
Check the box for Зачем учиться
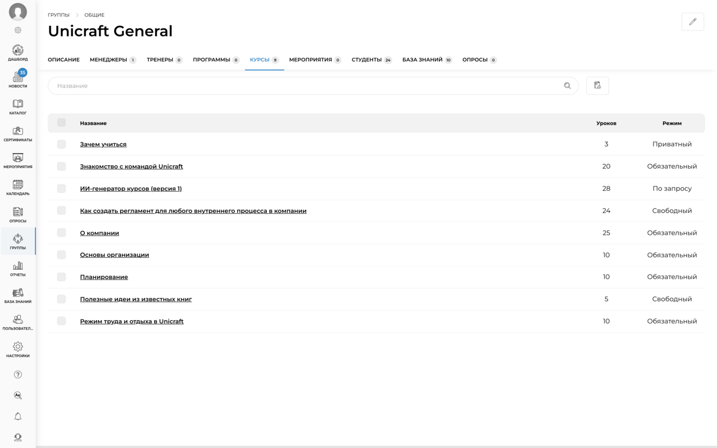pos(61,144)
